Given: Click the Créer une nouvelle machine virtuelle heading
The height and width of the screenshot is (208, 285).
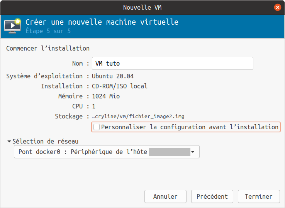Looking at the screenshot, I should [102, 22].
